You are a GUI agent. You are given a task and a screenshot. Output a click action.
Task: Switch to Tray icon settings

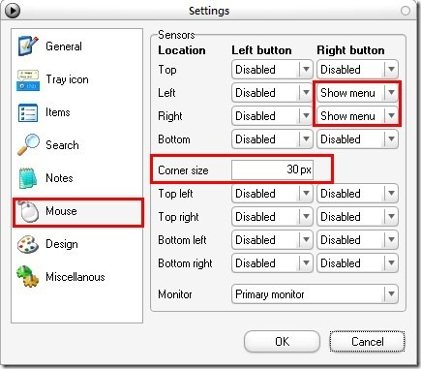tap(77, 79)
